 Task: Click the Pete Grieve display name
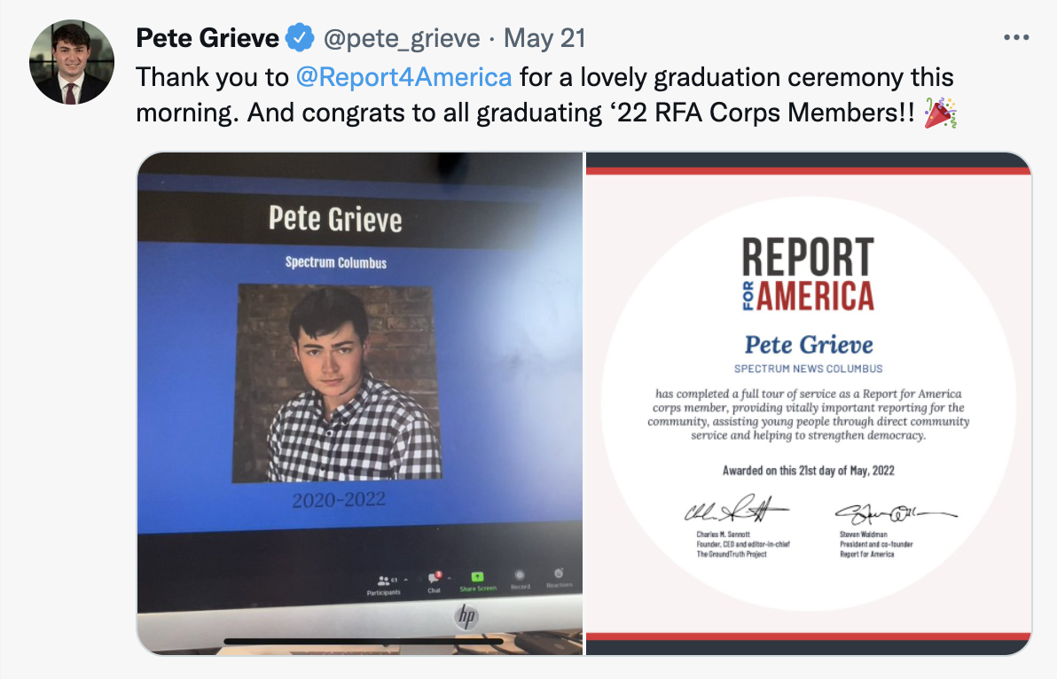(x=207, y=39)
